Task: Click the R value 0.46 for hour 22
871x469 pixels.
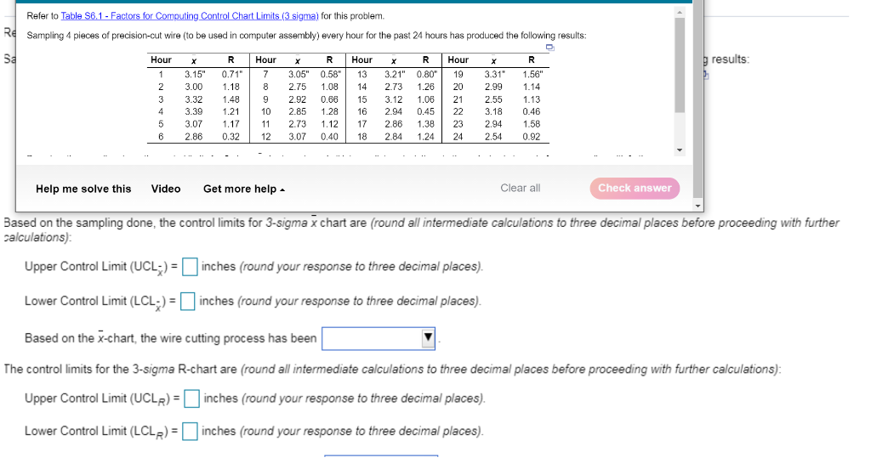Action: (x=531, y=111)
